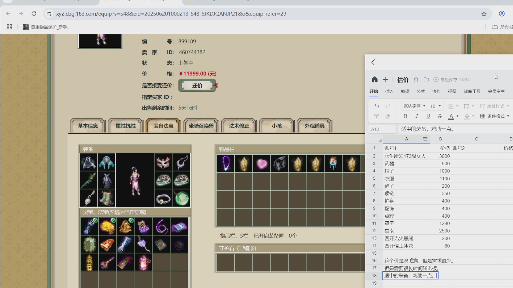
Task: Click the green orb equipment icon
Action: (181, 198)
